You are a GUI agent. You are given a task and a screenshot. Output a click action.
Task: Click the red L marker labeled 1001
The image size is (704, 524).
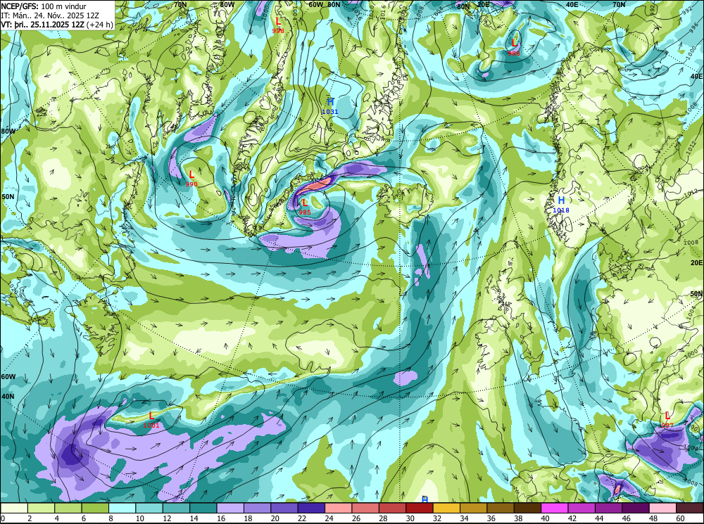pos(151,416)
